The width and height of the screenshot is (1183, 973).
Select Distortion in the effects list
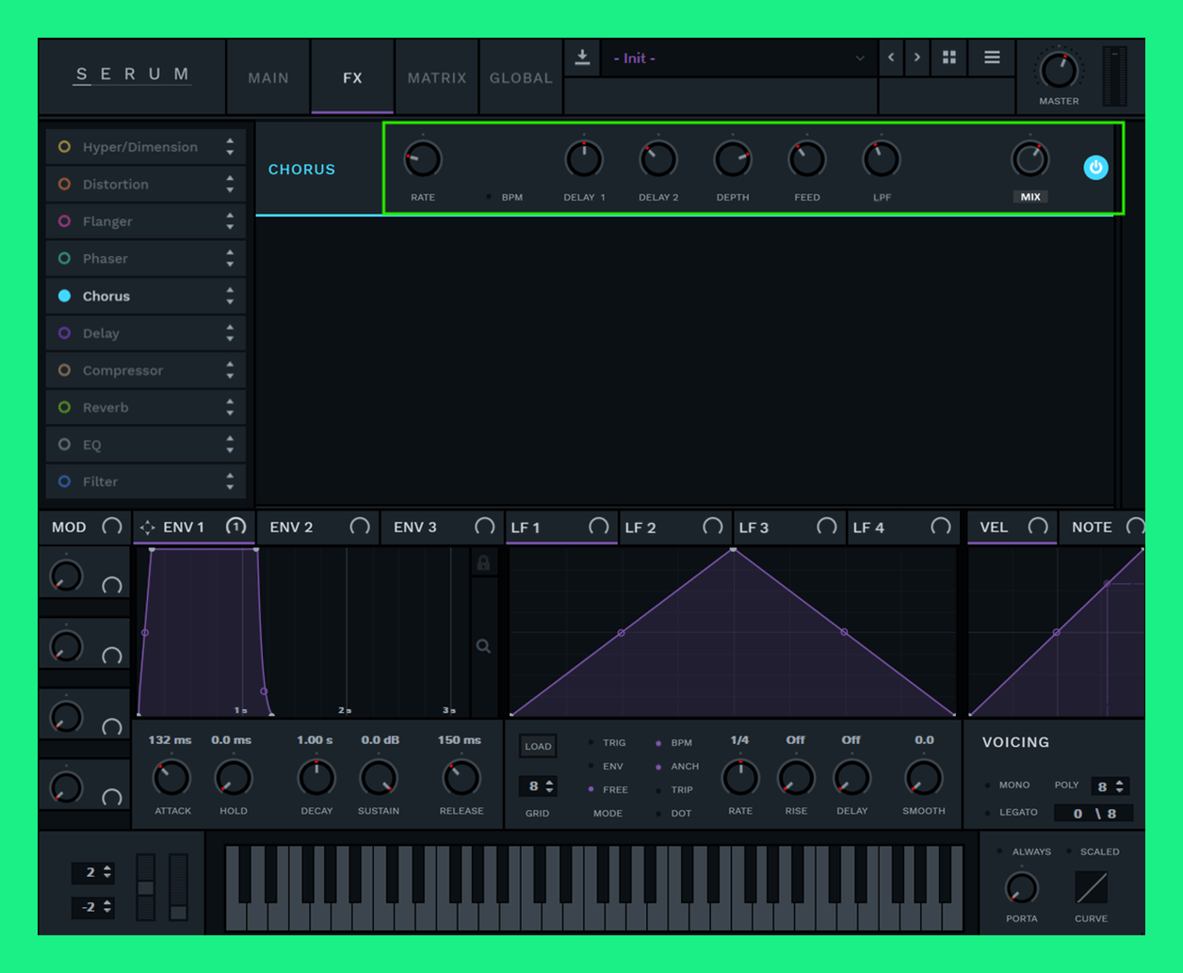116,185
